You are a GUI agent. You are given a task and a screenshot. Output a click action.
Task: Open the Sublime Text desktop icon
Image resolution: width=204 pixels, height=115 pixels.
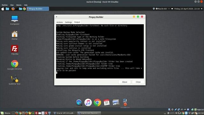click(15, 80)
